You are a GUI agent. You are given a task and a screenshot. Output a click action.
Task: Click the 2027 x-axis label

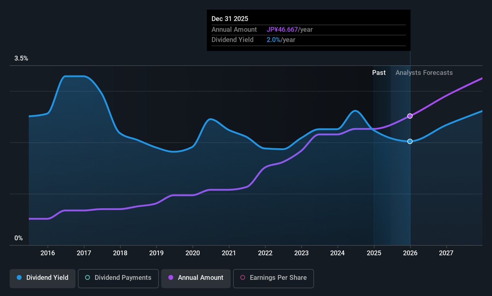(x=446, y=253)
